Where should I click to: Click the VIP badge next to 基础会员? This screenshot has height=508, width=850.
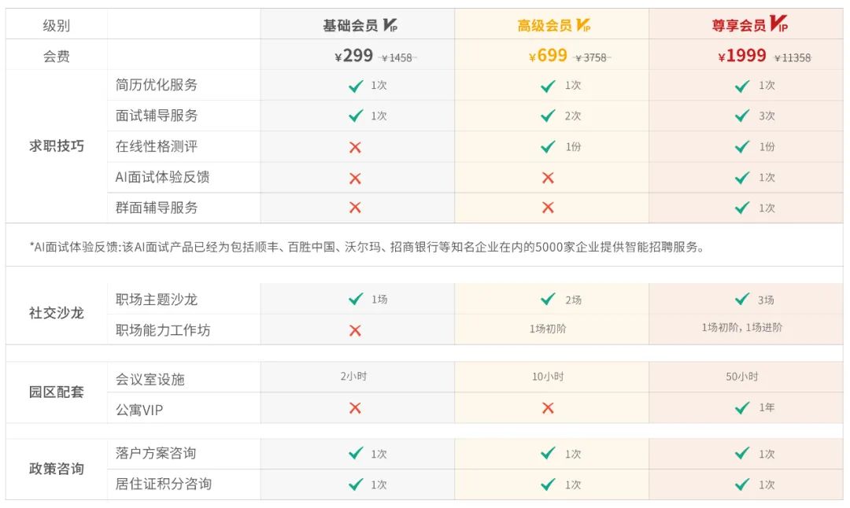(x=390, y=24)
